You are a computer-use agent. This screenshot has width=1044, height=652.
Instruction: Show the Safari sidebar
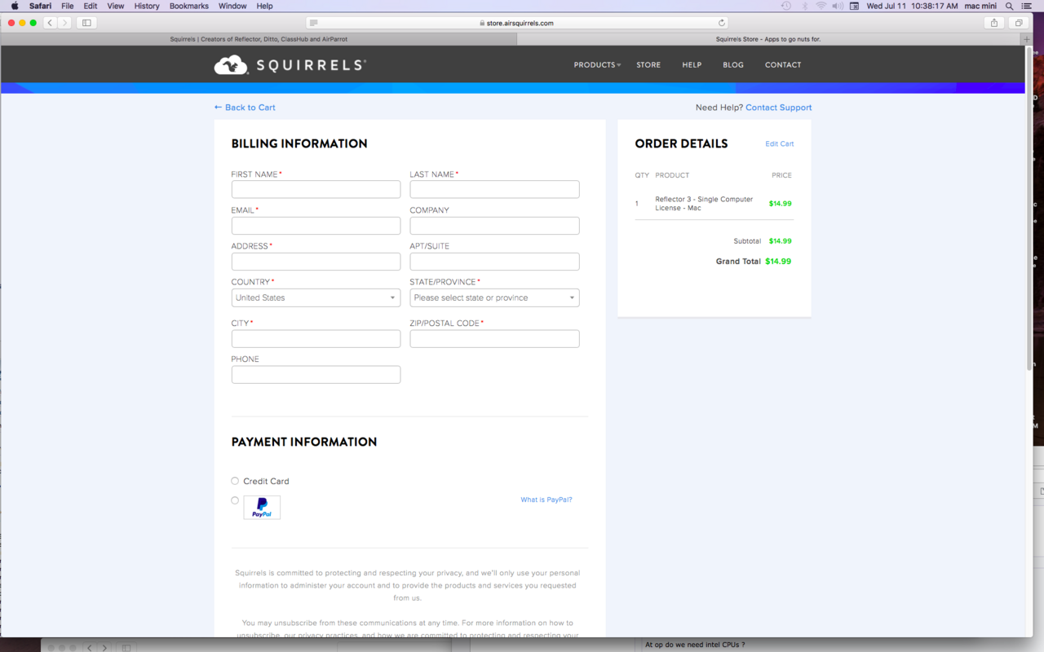86,23
